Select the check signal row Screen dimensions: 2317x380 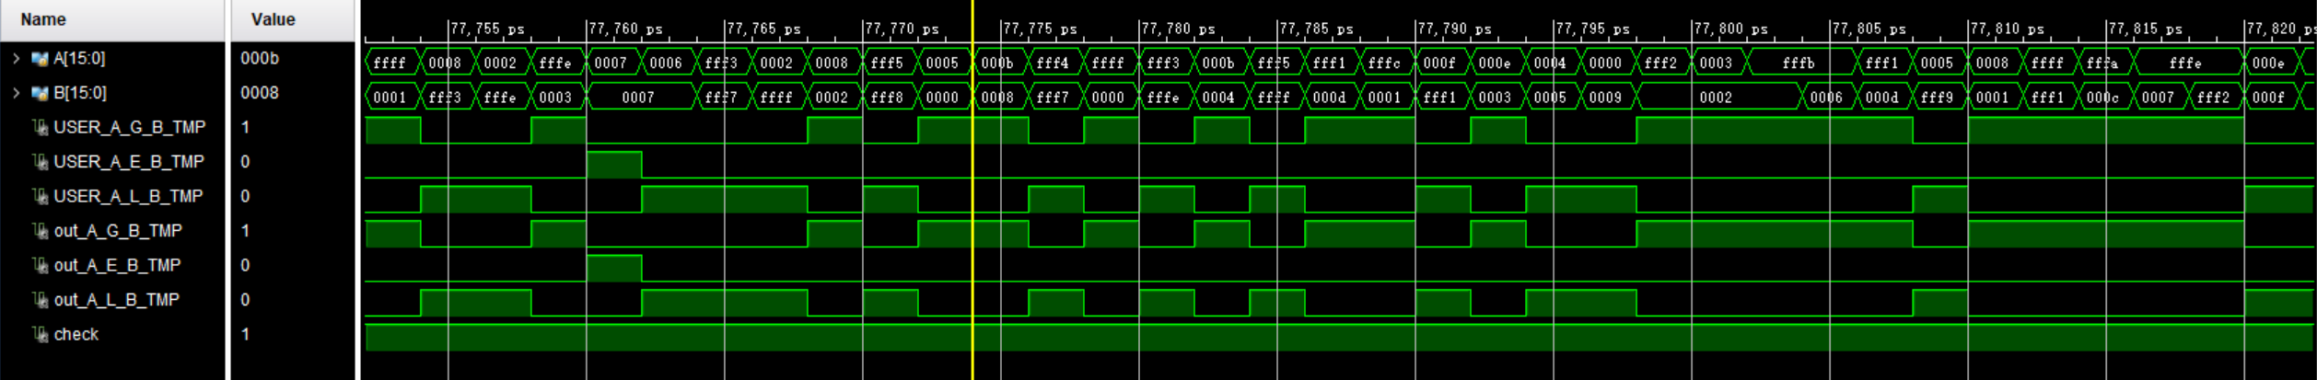click(x=112, y=334)
